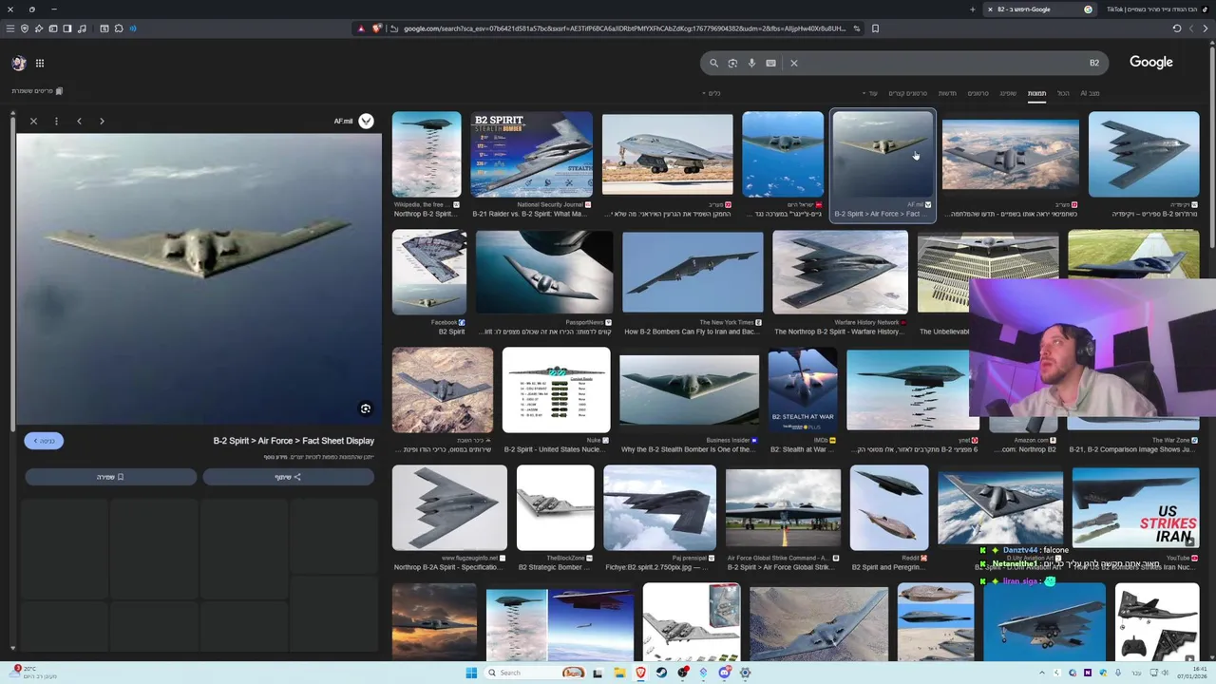Click the address bar URL

click(624, 28)
